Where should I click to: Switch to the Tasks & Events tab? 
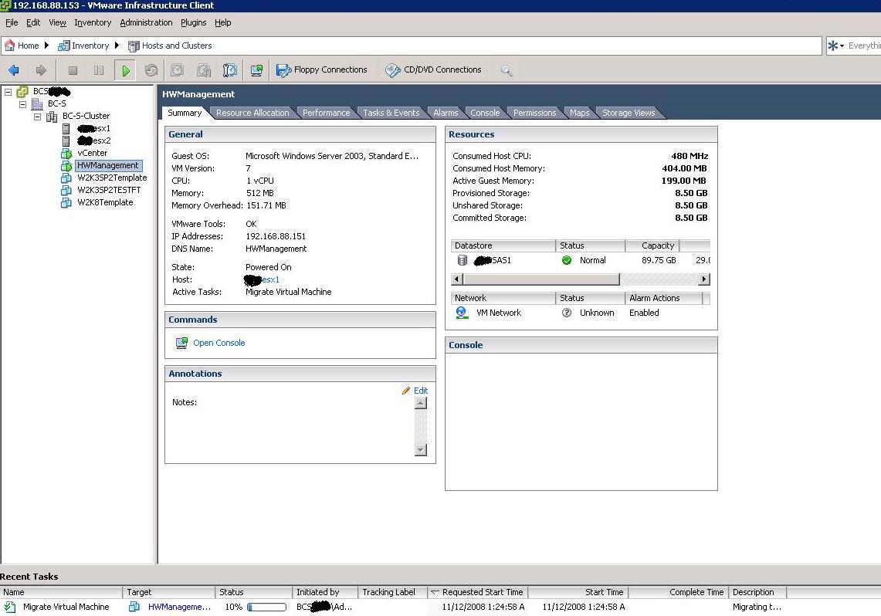point(391,113)
